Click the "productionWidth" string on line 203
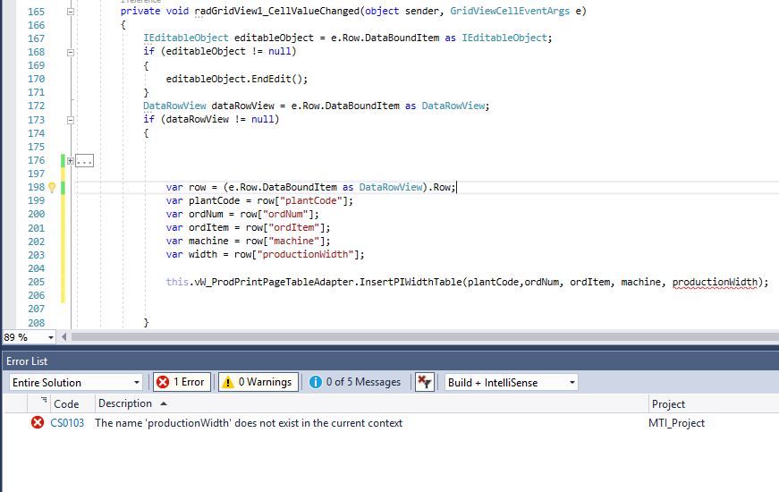The height and width of the screenshot is (492, 779). pos(305,254)
